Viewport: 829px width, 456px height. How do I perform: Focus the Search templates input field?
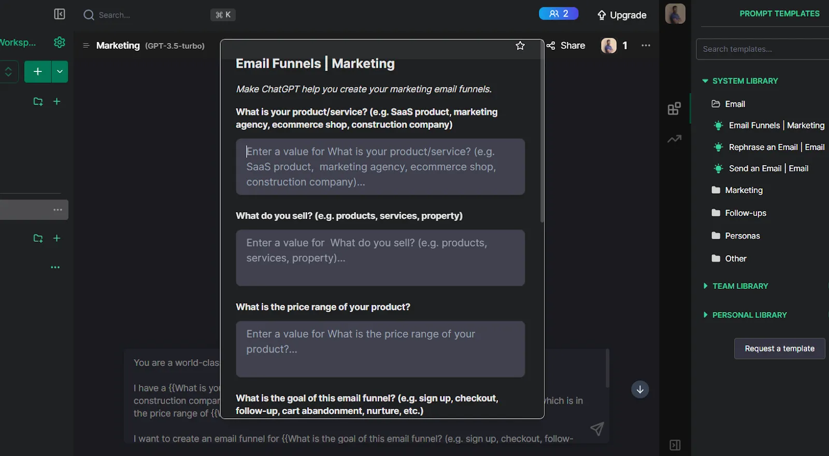(761, 49)
